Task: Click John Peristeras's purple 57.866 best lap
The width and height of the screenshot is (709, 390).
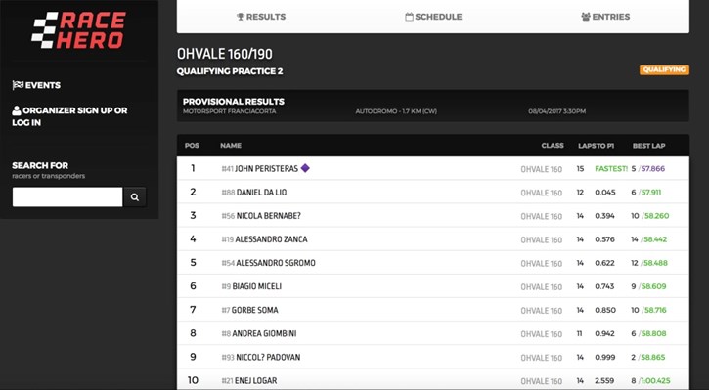Action: pyautogui.click(x=653, y=168)
